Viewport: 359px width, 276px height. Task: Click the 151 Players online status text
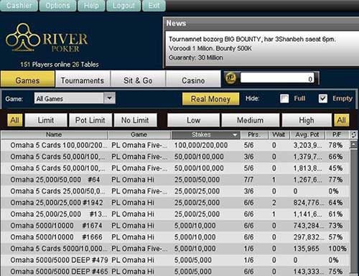click(60, 65)
